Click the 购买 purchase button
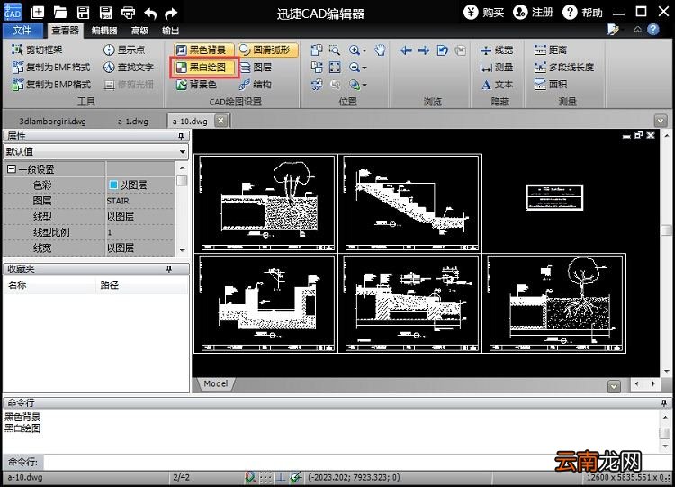This screenshot has height=487, width=675. (484, 13)
